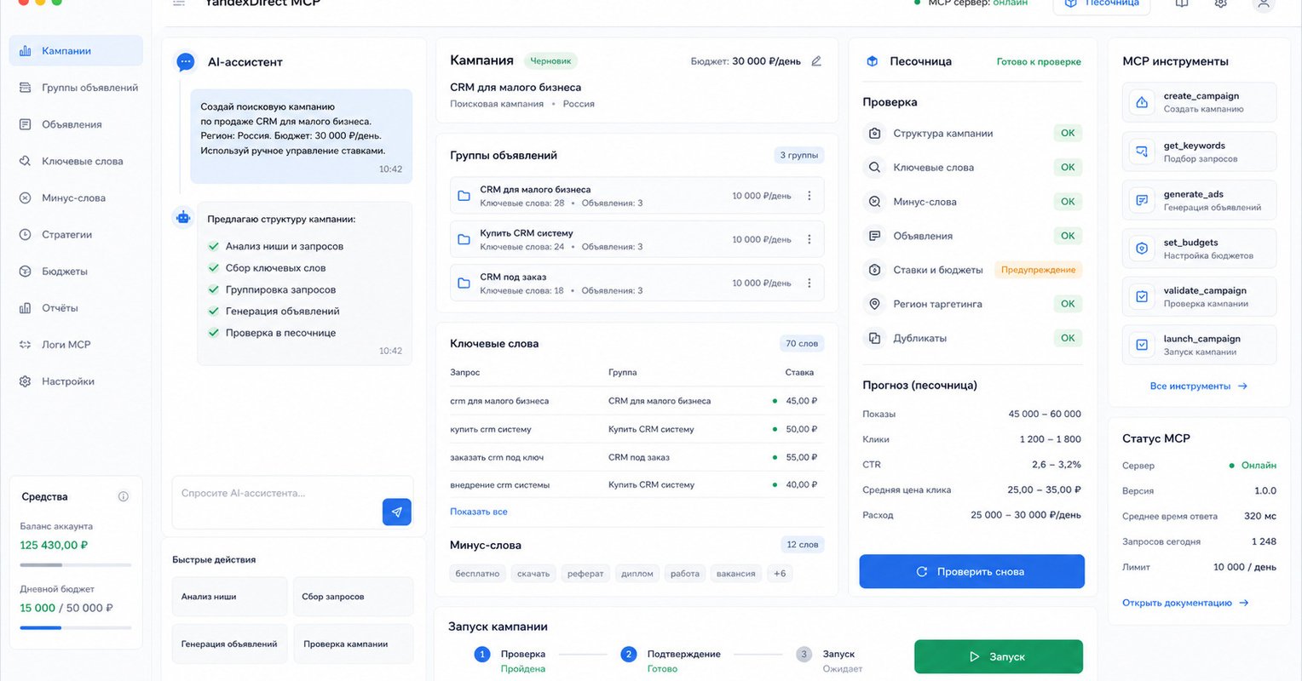Image resolution: width=1302 pixels, height=681 pixels.
Task: Click Анализ ниши quick action
Action: tap(229, 597)
